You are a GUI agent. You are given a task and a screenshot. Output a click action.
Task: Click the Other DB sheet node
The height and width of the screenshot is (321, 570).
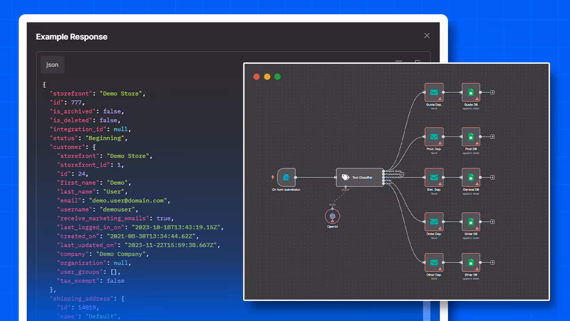(x=471, y=263)
